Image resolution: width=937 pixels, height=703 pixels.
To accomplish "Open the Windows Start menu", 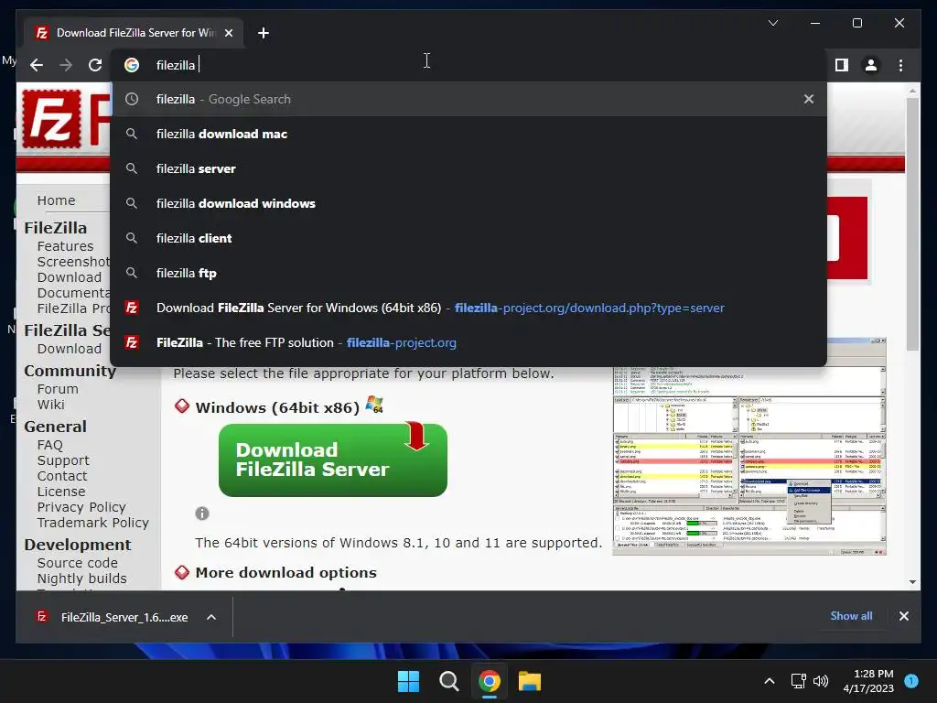I will 409,681.
